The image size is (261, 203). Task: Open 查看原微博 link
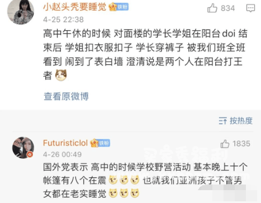[x=66, y=96]
